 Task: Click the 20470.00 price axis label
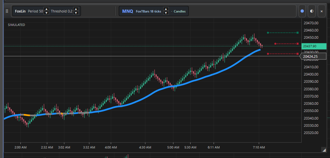point(311,23)
